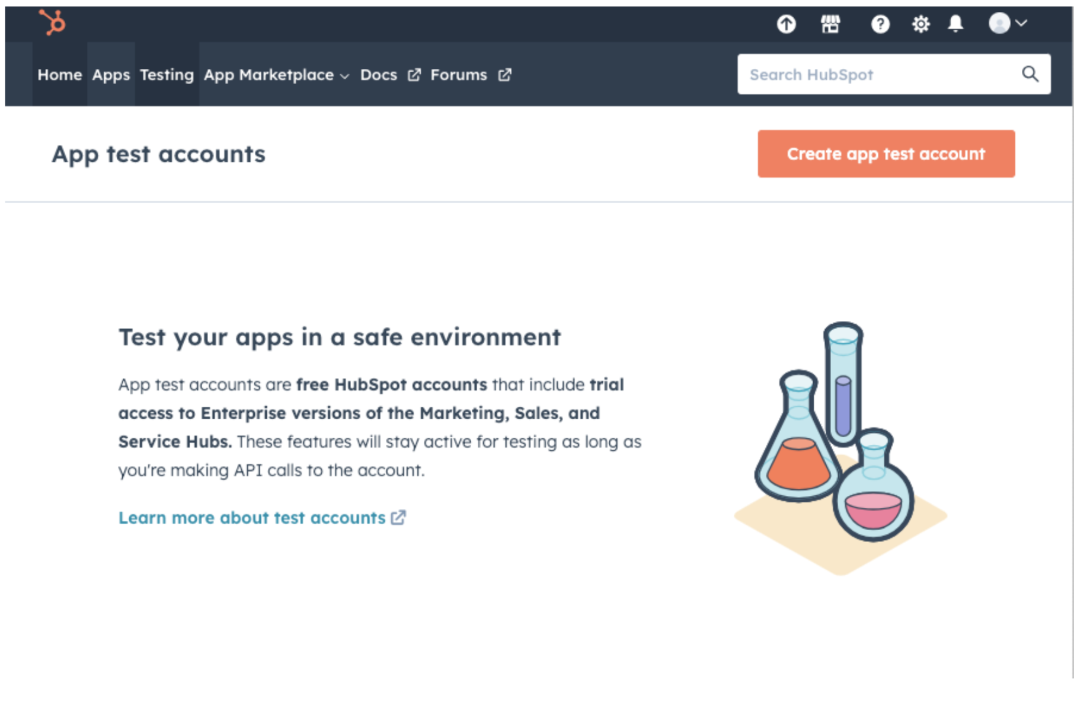Open the help question mark icon
The image size is (1074, 701).
[880, 24]
